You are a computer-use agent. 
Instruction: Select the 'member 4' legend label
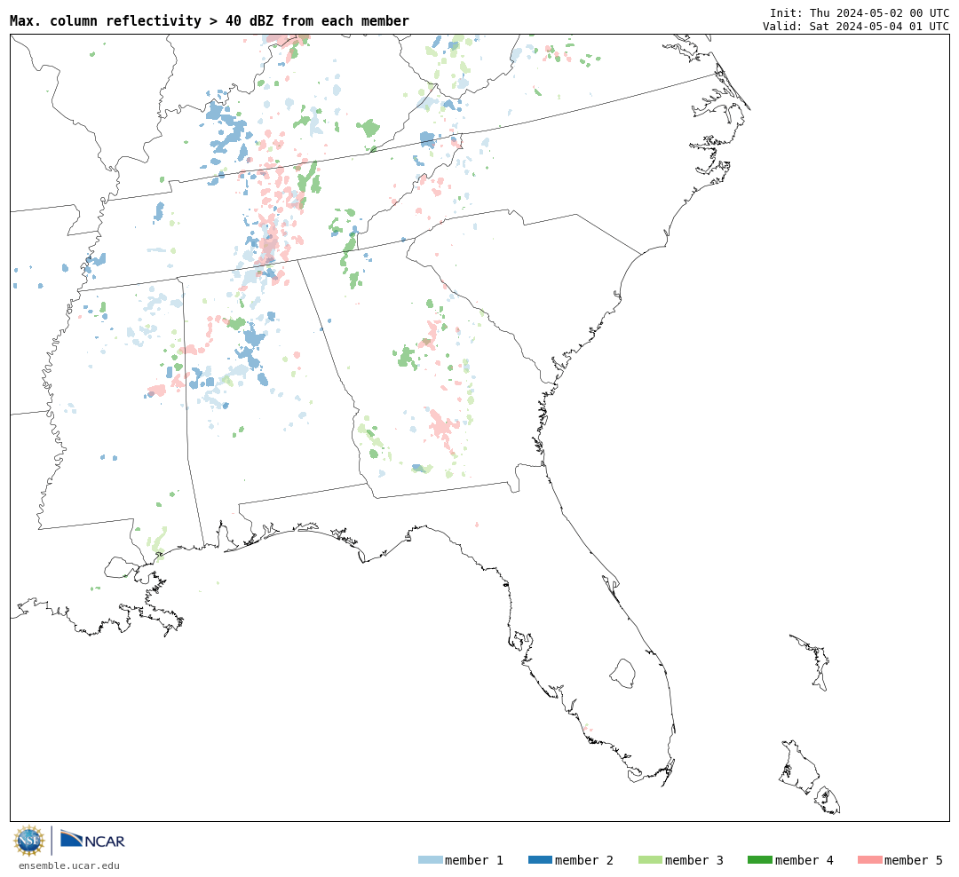click(x=804, y=860)
